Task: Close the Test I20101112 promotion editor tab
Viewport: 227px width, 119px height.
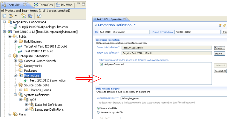Action: pyautogui.click(x=124, y=19)
